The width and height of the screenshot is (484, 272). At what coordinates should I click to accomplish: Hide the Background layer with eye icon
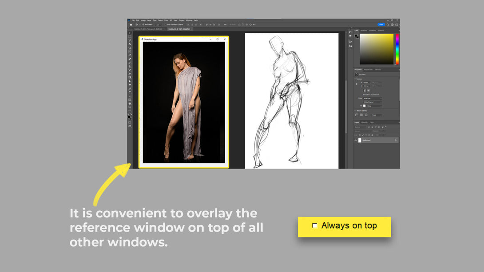point(356,140)
